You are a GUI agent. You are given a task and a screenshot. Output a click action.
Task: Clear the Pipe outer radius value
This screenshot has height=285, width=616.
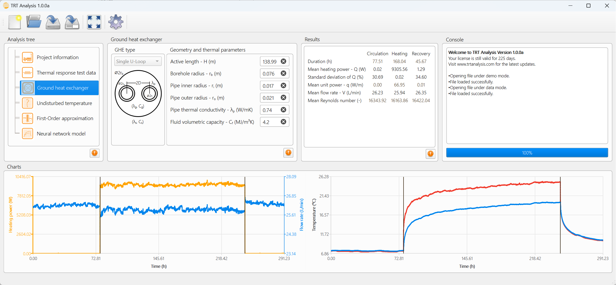pyautogui.click(x=283, y=98)
